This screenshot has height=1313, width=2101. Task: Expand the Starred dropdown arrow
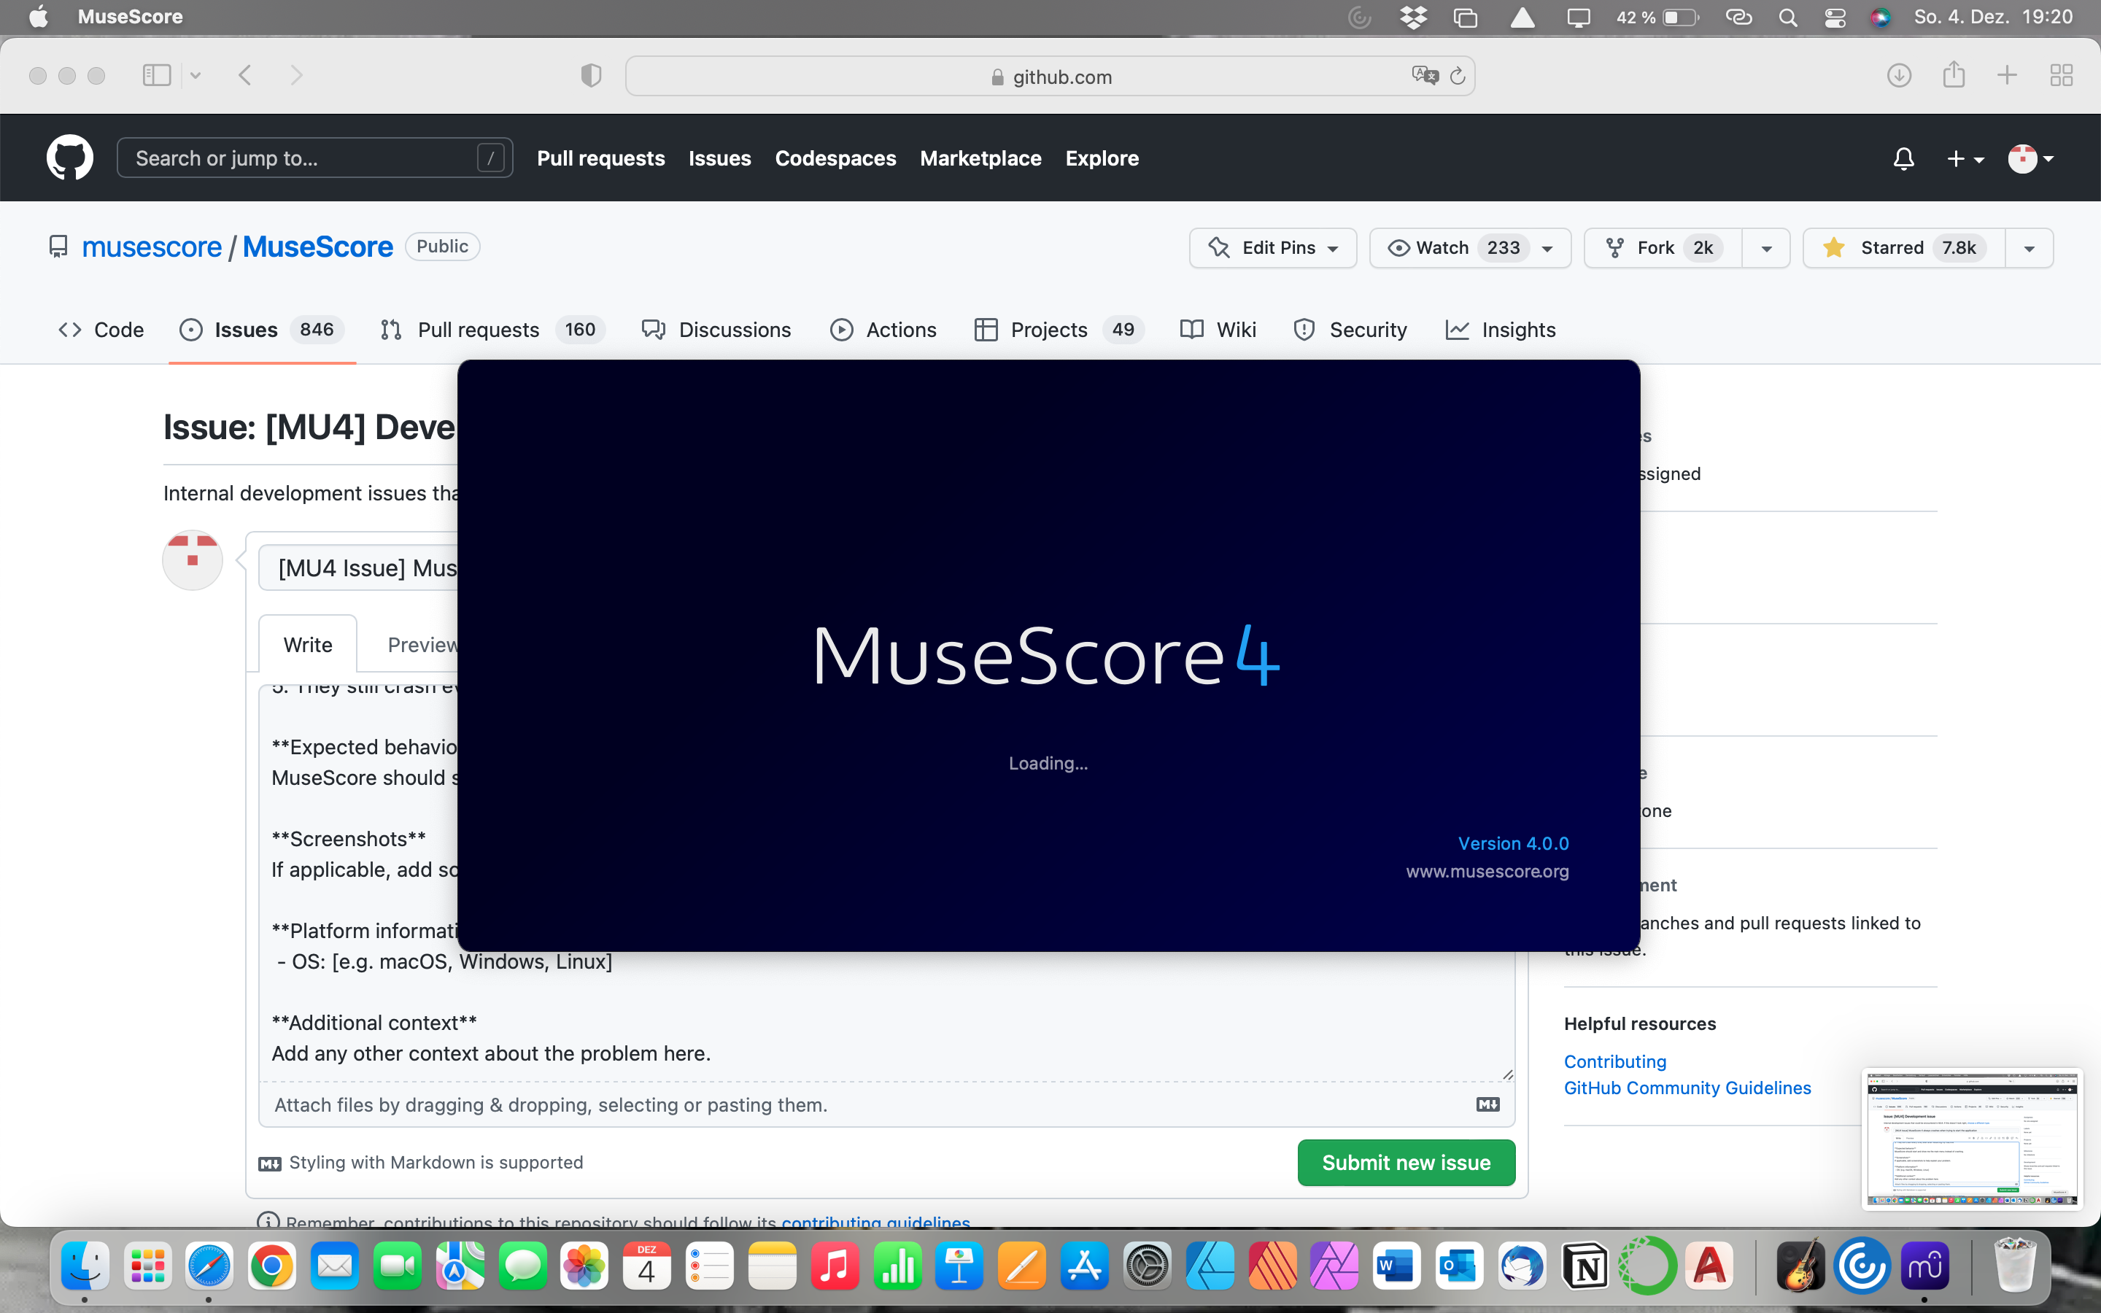(2031, 247)
